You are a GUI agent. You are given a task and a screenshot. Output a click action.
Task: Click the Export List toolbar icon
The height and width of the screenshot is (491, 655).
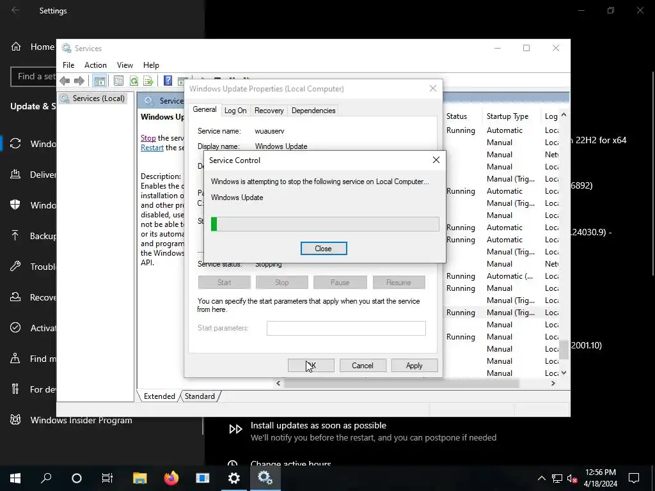pos(148,81)
